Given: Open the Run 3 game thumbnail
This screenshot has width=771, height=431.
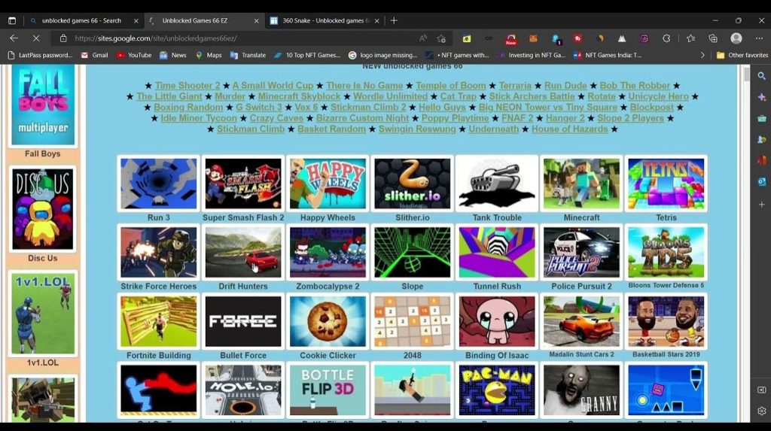Looking at the screenshot, I should [x=158, y=184].
